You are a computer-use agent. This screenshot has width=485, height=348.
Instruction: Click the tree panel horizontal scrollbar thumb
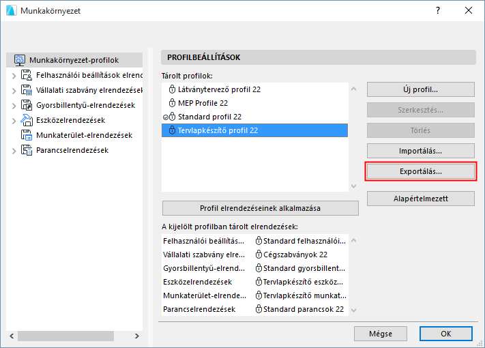pos(65,336)
